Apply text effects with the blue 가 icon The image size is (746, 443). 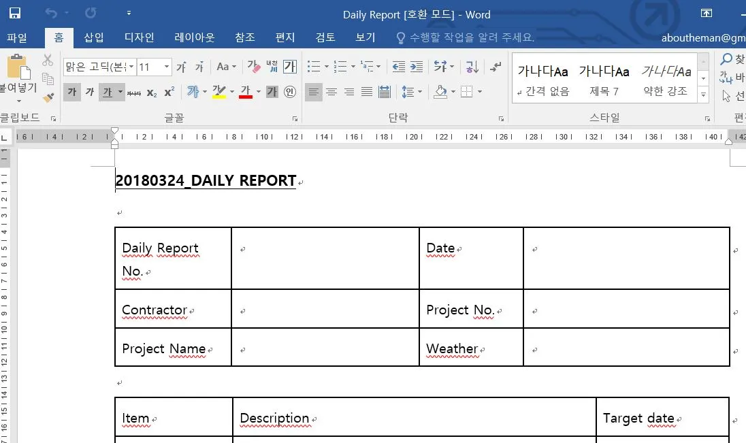(x=193, y=91)
